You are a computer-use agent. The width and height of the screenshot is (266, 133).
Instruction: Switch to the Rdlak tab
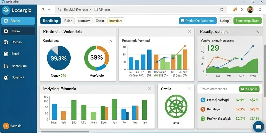[x=68, y=21]
